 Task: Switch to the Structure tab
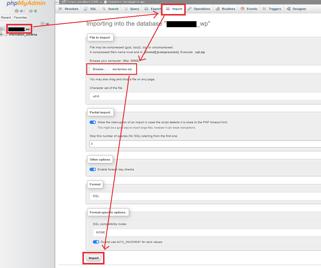click(x=68, y=9)
